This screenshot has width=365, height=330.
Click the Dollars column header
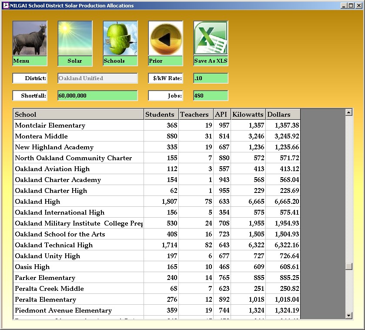click(283, 114)
